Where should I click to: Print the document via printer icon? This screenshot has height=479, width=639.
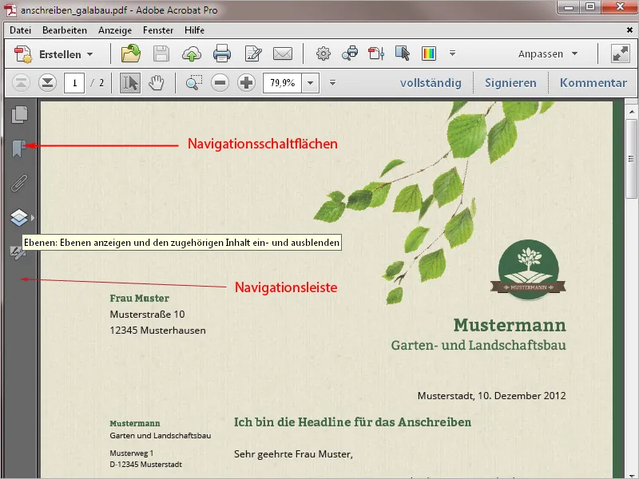[x=223, y=54]
